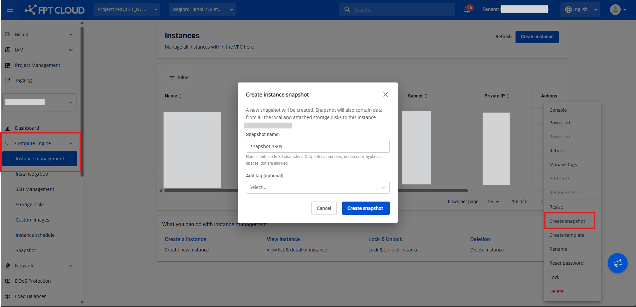636x307 pixels.
Task: Click the Snapshot name input field
Action: 318,146
